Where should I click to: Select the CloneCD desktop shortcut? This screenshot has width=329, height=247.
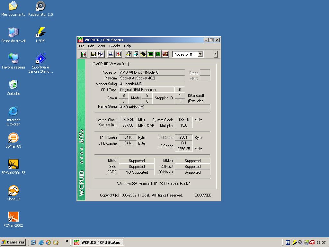tap(13, 193)
